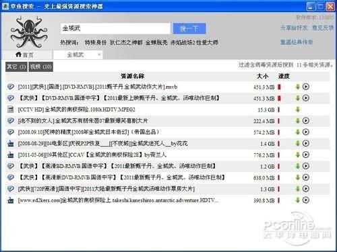
Task: Switch to the 首页 home tab
Action: [27, 54]
